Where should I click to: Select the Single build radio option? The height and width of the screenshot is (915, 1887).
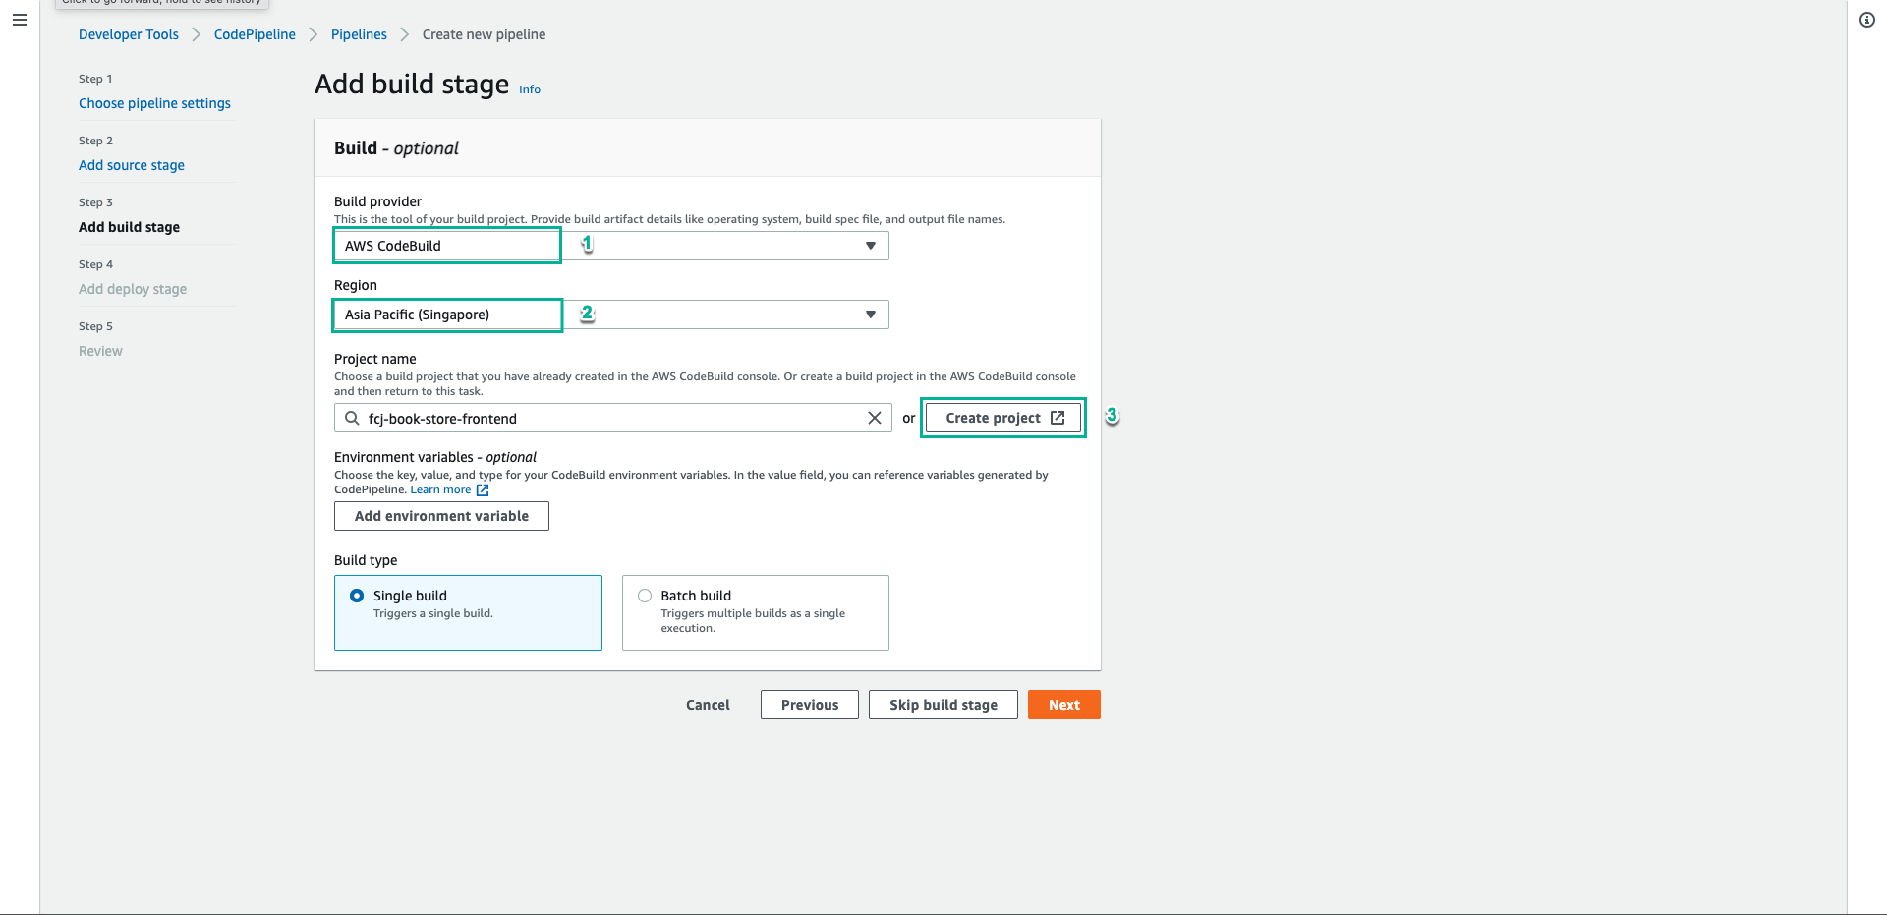point(357,596)
